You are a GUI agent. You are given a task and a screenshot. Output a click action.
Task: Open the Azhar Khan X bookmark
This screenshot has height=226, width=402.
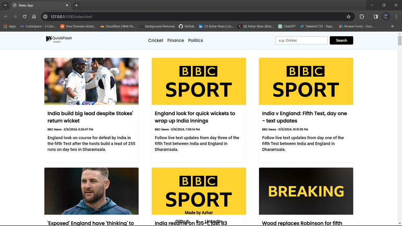[256, 26]
